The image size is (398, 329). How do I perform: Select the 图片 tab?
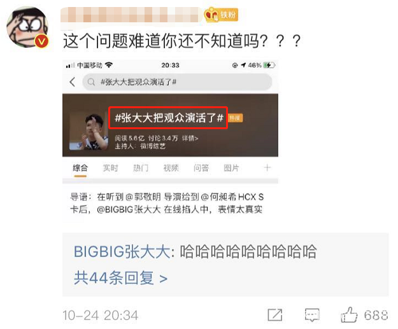pos(231,168)
